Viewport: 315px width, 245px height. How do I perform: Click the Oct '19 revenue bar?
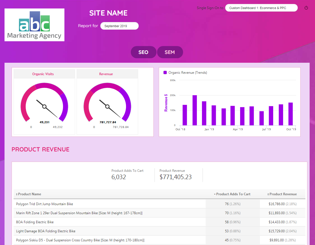(x=290, y=114)
